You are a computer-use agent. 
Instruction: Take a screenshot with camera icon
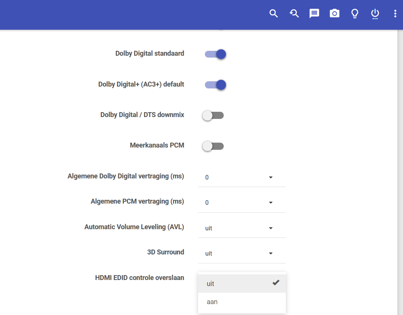334,13
